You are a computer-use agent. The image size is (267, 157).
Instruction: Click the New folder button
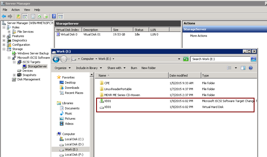tap(149, 68)
